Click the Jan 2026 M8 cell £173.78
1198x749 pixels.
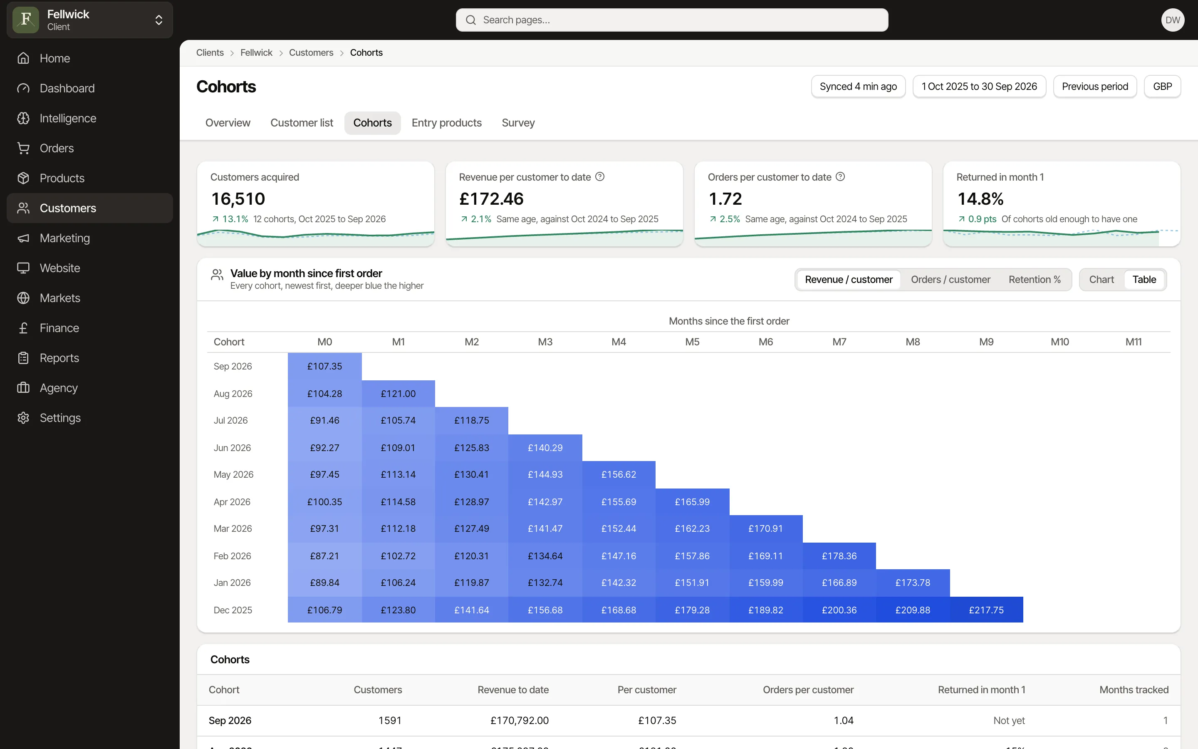pos(912,583)
